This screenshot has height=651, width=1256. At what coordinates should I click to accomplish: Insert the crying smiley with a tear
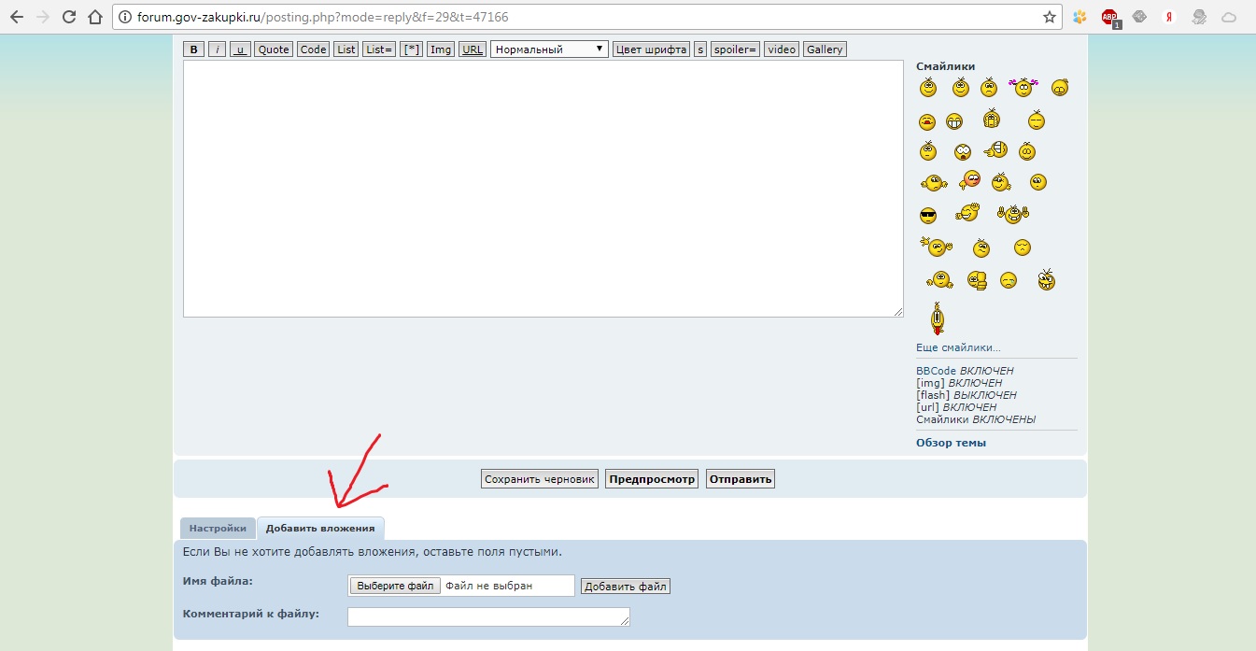click(x=1008, y=280)
